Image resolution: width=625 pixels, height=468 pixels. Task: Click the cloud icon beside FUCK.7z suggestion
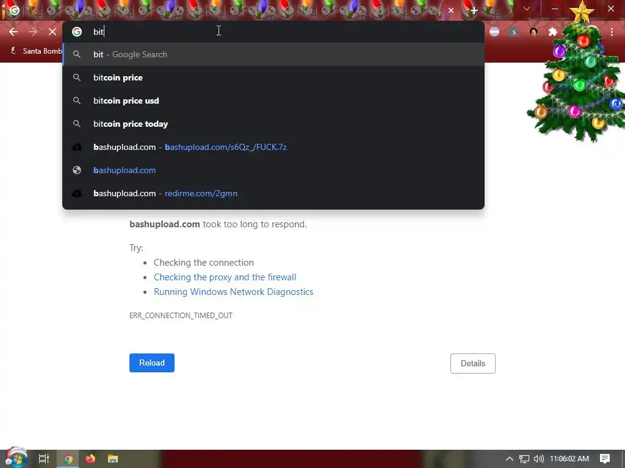pyautogui.click(x=77, y=147)
